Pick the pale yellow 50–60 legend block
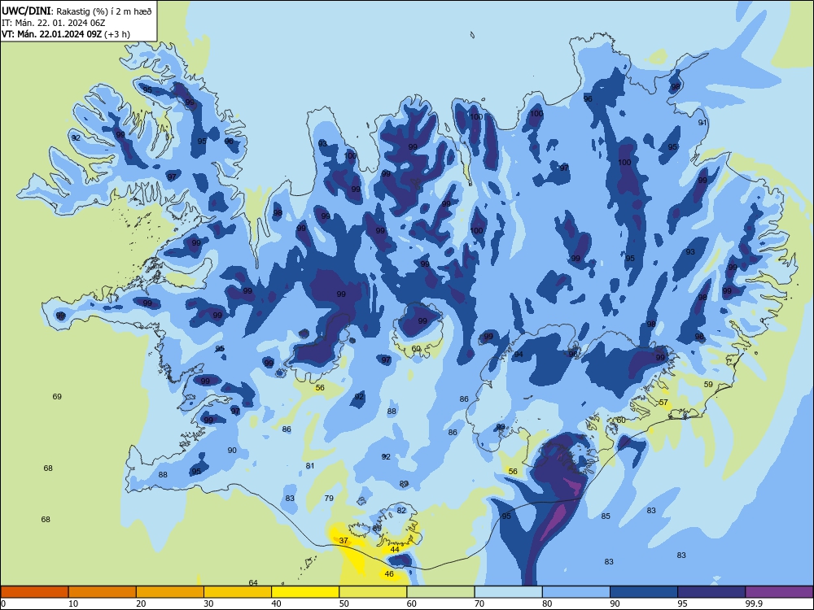814x610 pixels. click(373, 592)
